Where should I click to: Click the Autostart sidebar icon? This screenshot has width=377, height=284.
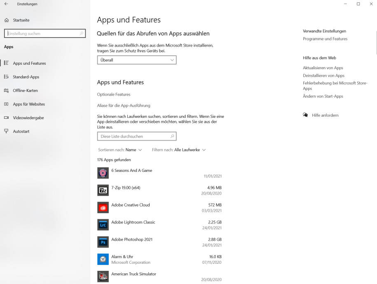pyautogui.click(x=6, y=131)
